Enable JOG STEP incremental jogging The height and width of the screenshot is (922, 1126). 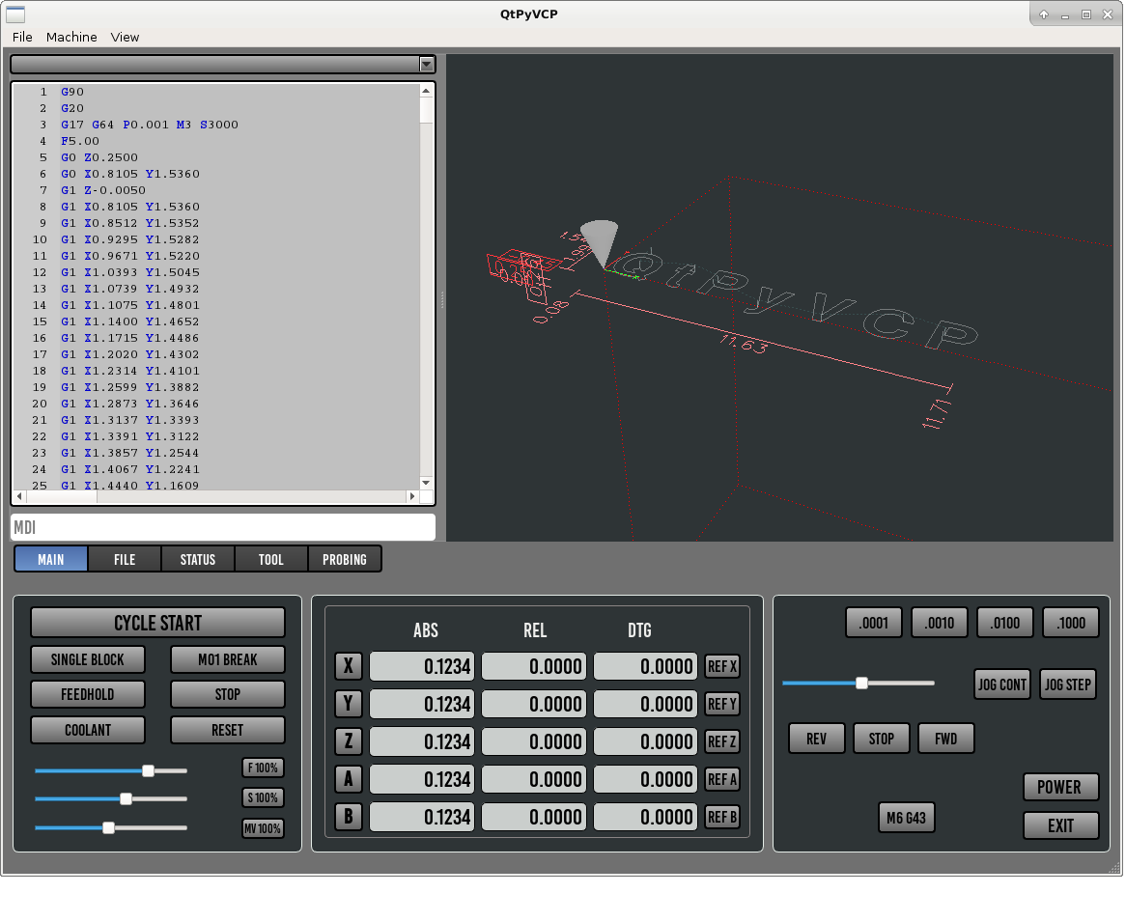(1068, 685)
